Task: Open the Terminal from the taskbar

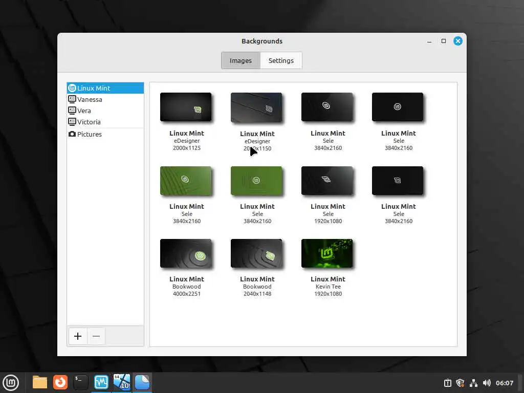Action: [80, 382]
